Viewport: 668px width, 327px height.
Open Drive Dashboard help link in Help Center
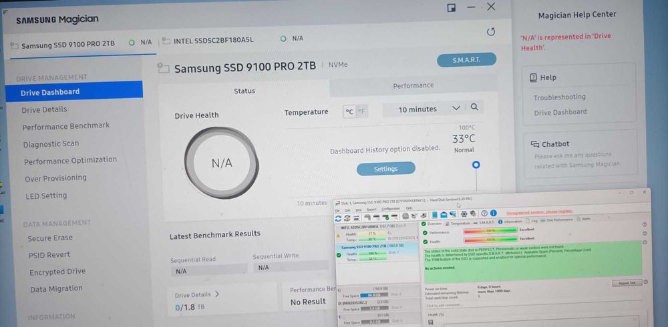pos(560,112)
